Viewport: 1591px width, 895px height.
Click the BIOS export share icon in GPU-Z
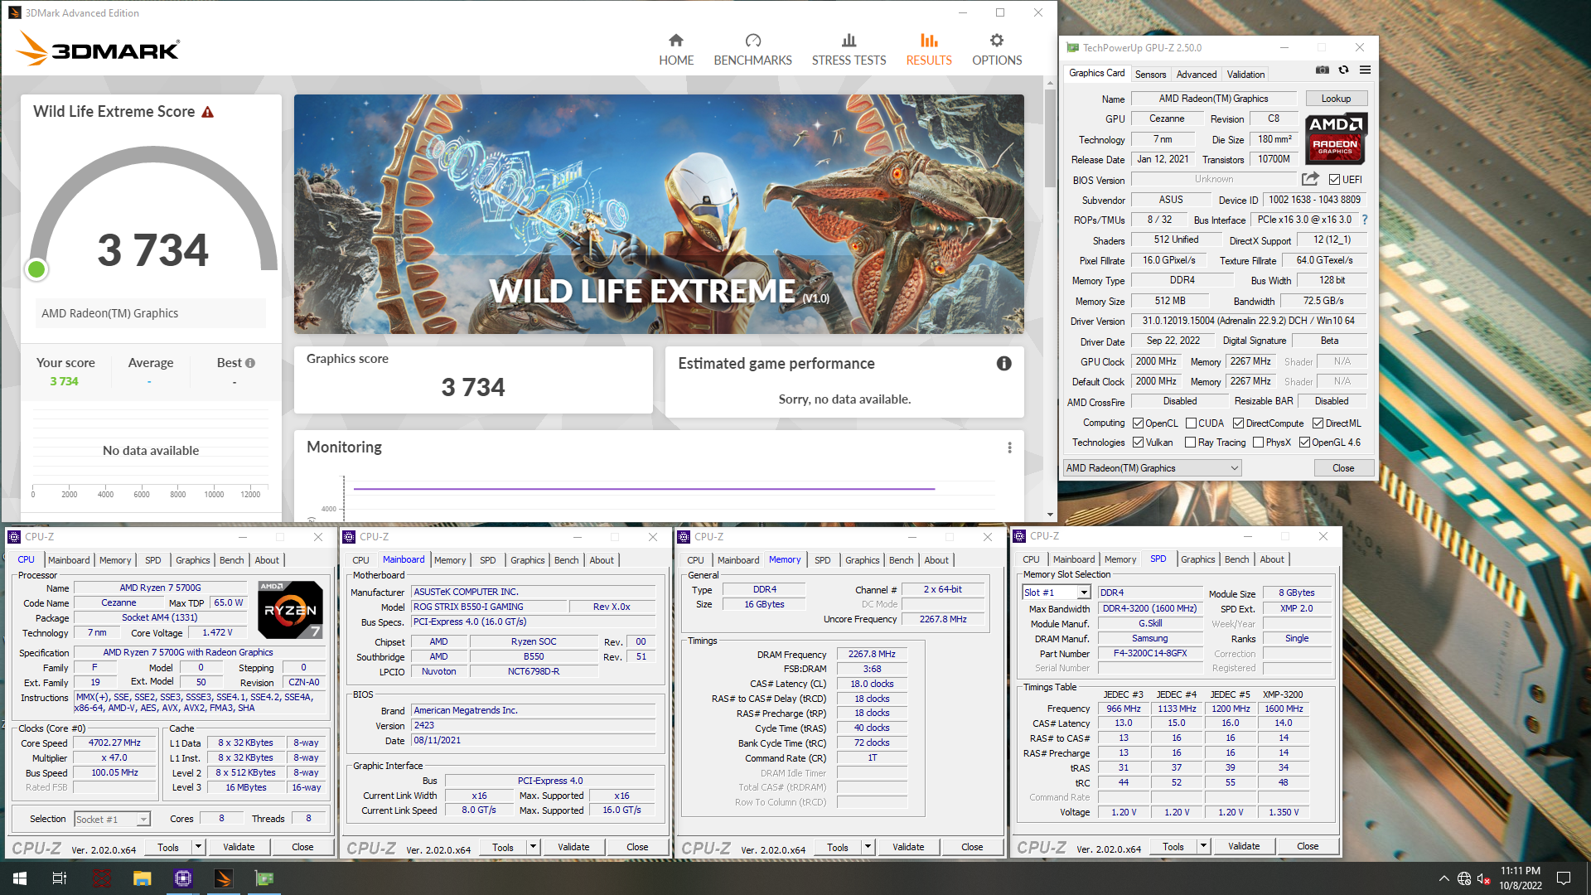[1310, 179]
